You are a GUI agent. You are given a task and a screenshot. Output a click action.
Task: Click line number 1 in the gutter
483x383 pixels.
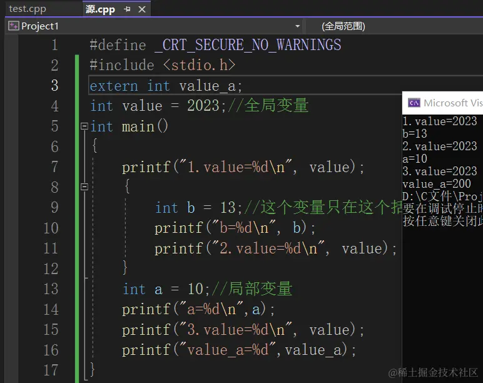tap(54, 45)
